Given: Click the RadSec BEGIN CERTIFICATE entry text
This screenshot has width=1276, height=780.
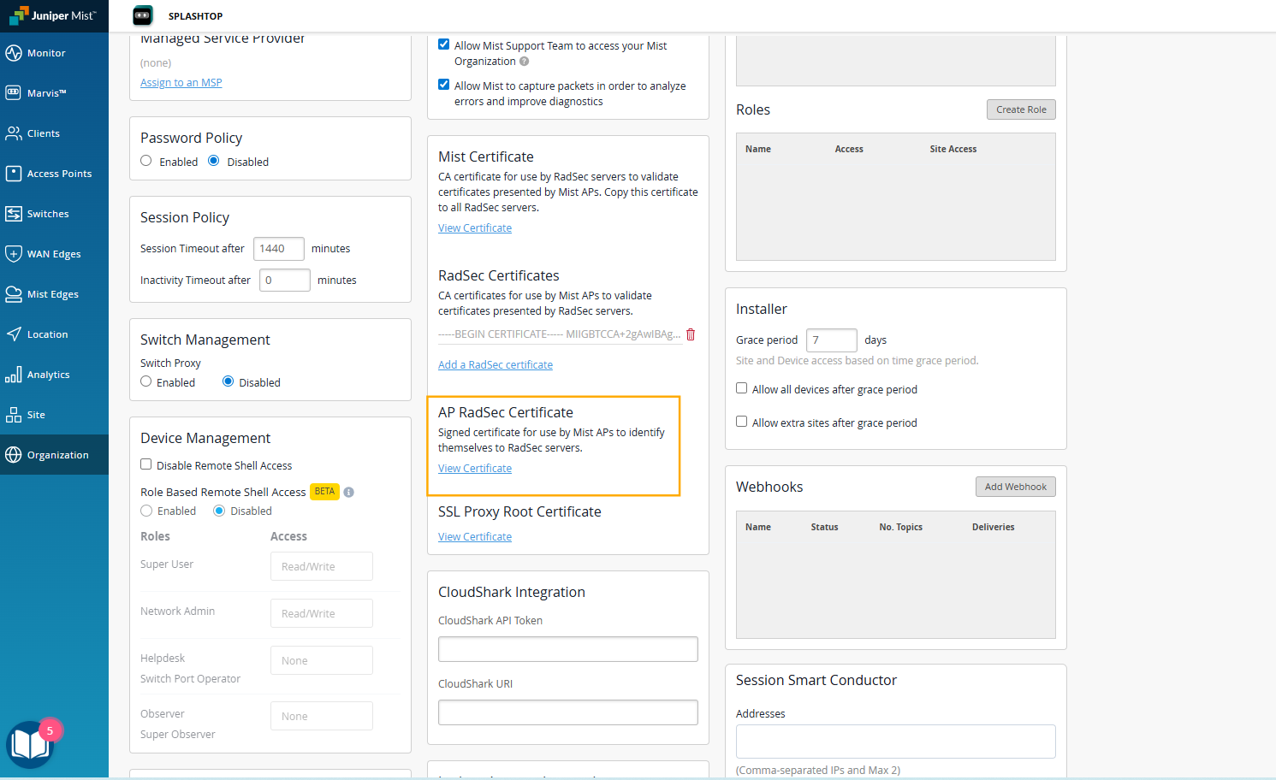Looking at the screenshot, I should (560, 334).
